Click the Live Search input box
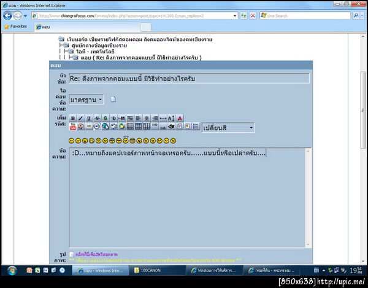The image size is (368, 288). pyautogui.click(x=305, y=16)
